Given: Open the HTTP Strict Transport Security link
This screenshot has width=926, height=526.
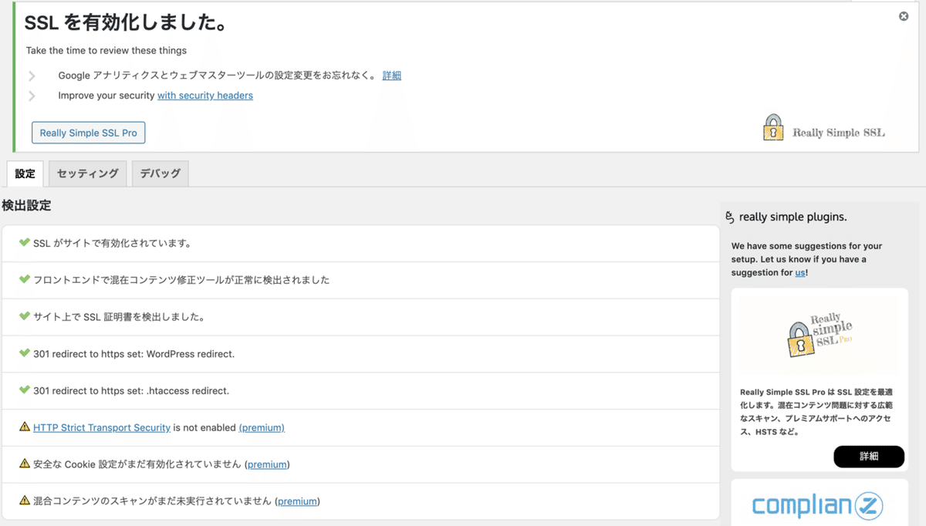Looking at the screenshot, I should (102, 427).
